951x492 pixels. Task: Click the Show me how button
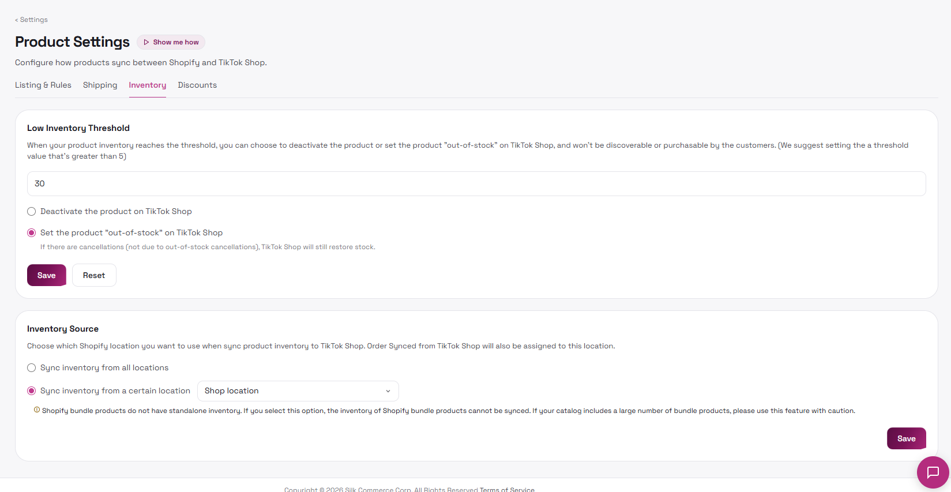pyautogui.click(x=171, y=42)
